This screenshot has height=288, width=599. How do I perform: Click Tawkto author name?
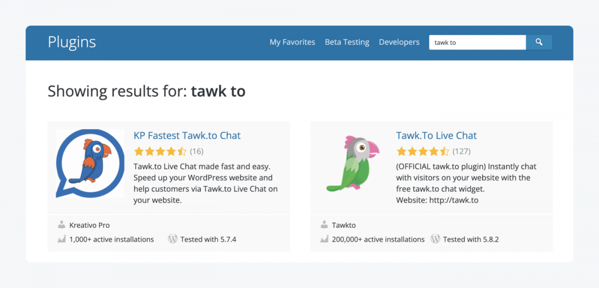[344, 225]
